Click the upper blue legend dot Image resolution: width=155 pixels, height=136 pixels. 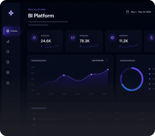[150, 79]
